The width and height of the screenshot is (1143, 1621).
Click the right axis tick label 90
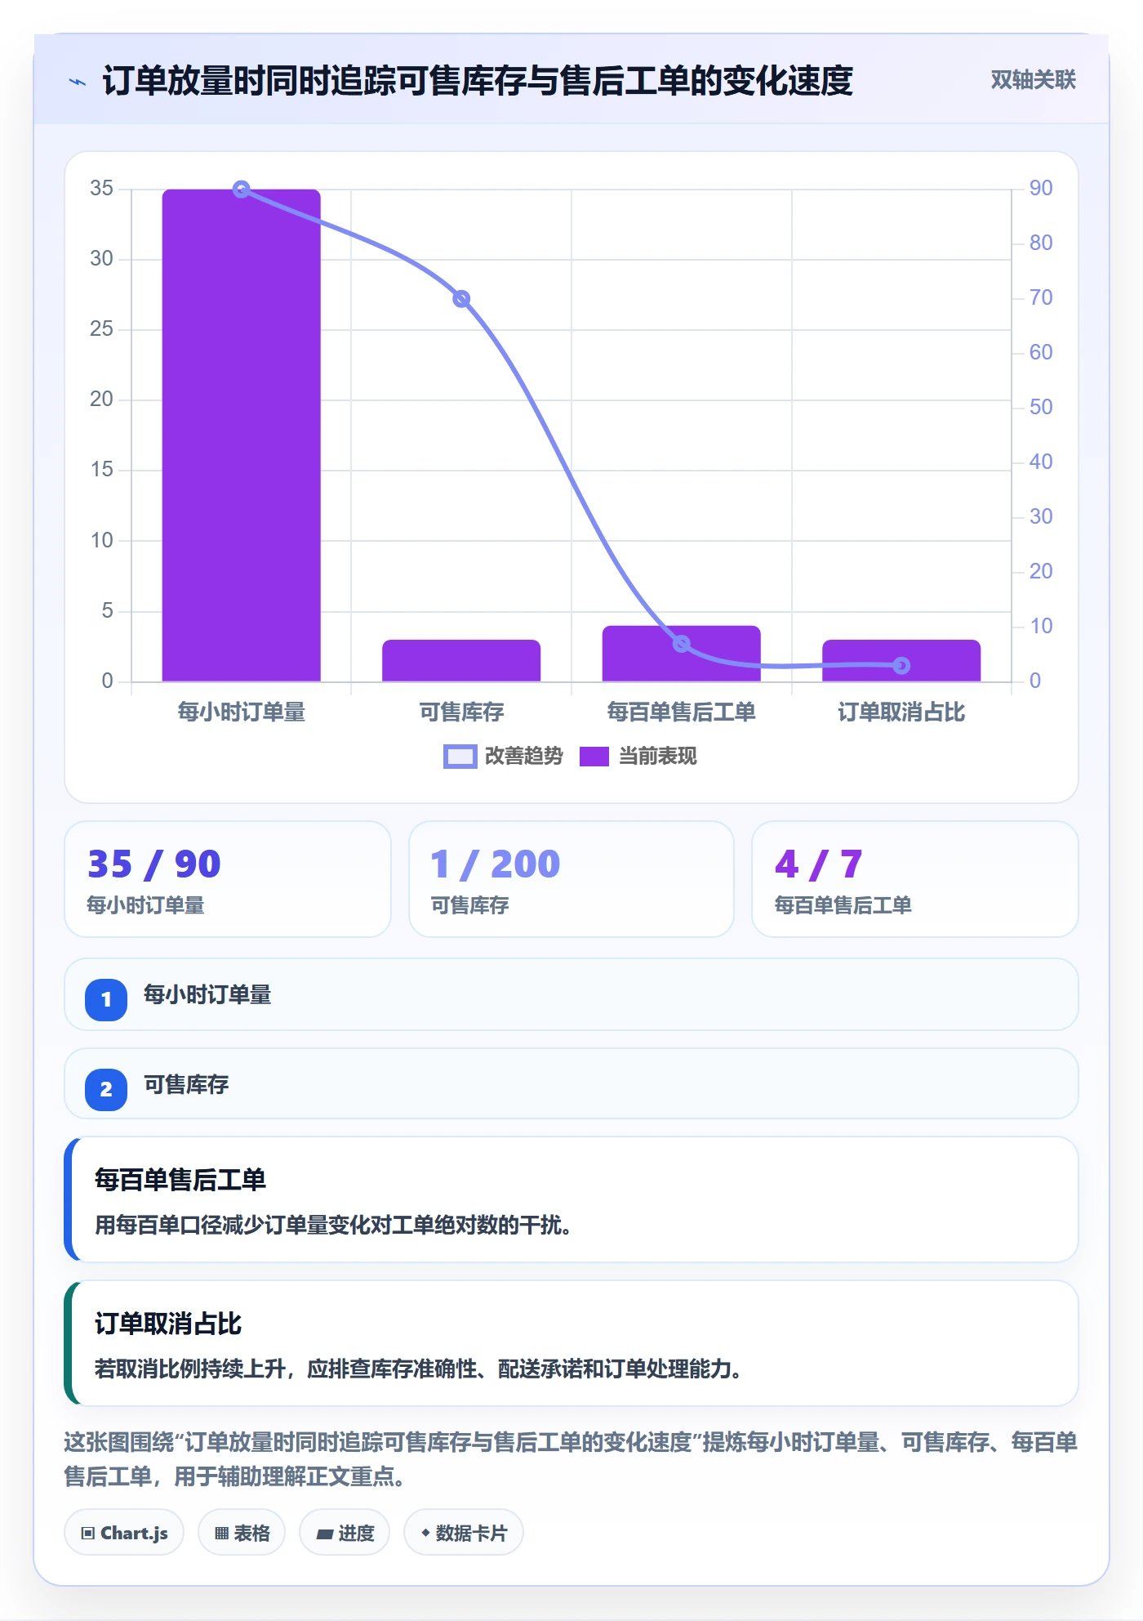(x=1041, y=188)
